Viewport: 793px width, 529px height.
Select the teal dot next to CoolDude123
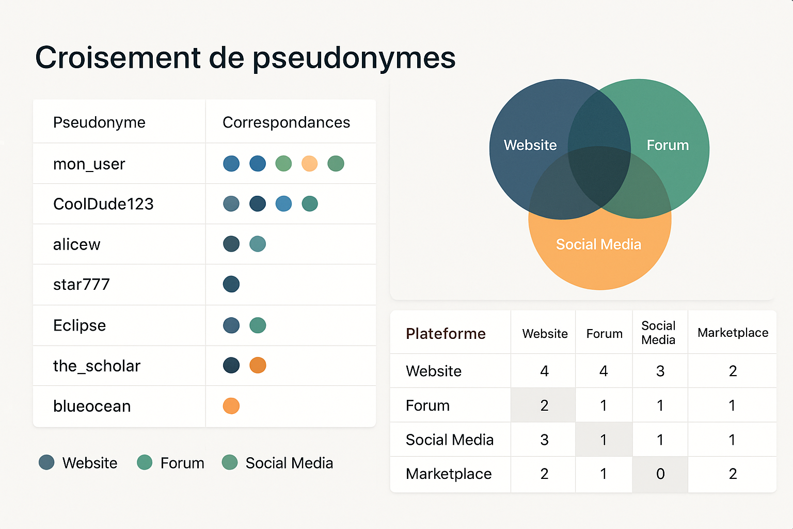[x=309, y=204]
